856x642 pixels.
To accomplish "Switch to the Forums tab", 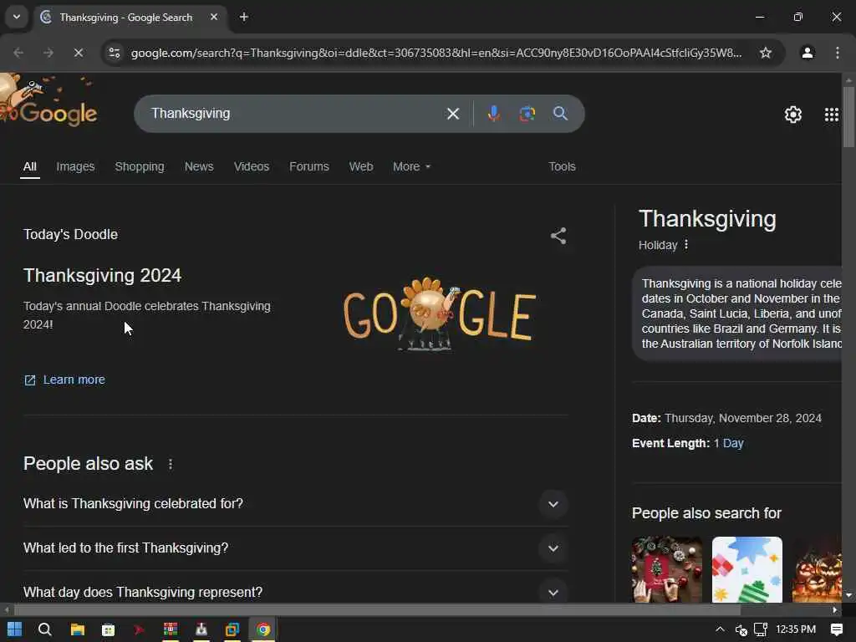I will (309, 166).
